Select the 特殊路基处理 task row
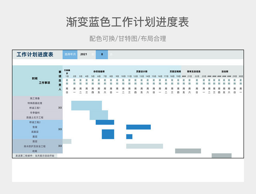Screen dimensions: 256x194 point(35,103)
